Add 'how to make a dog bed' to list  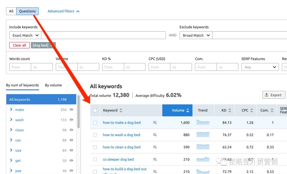click(155, 123)
